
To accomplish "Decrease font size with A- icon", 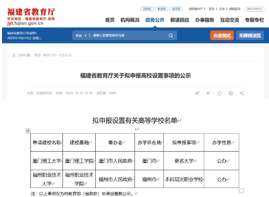I will point(208,93).
